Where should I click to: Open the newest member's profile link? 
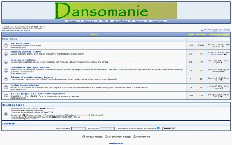tap(48, 112)
